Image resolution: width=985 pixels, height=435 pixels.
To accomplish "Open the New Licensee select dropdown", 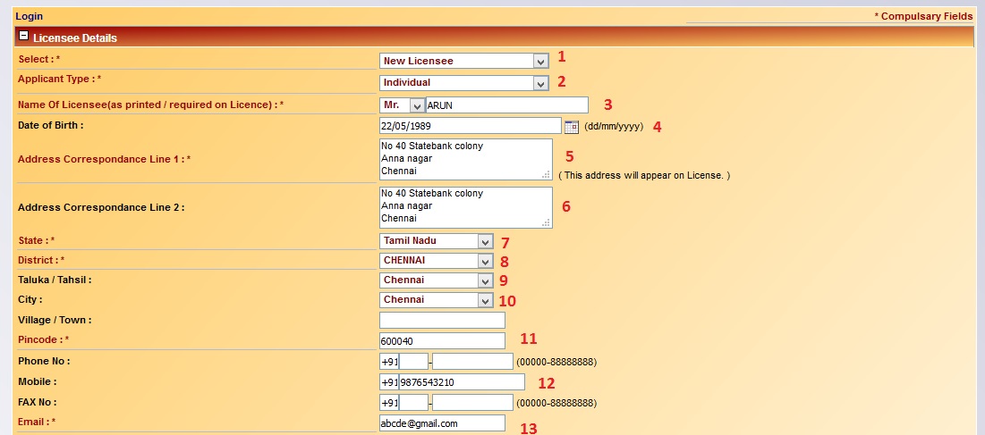I will click(463, 61).
